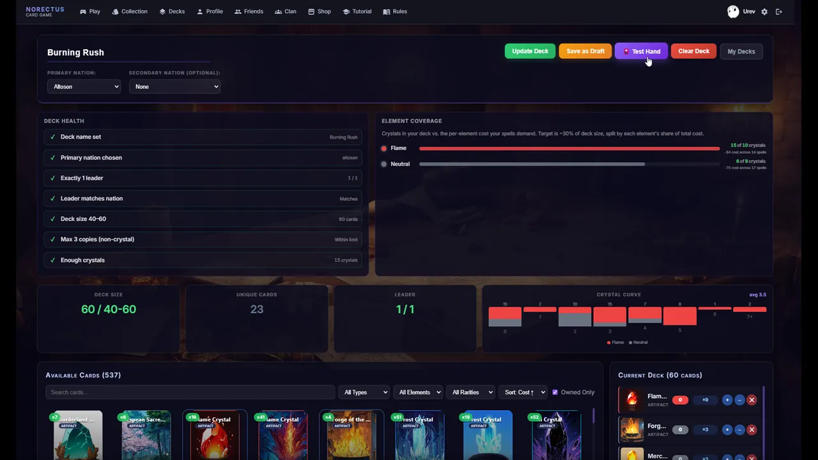Select the Flame Crystal card with x16 badge
The height and width of the screenshot is (460, 818).
[x=215, y=435]
